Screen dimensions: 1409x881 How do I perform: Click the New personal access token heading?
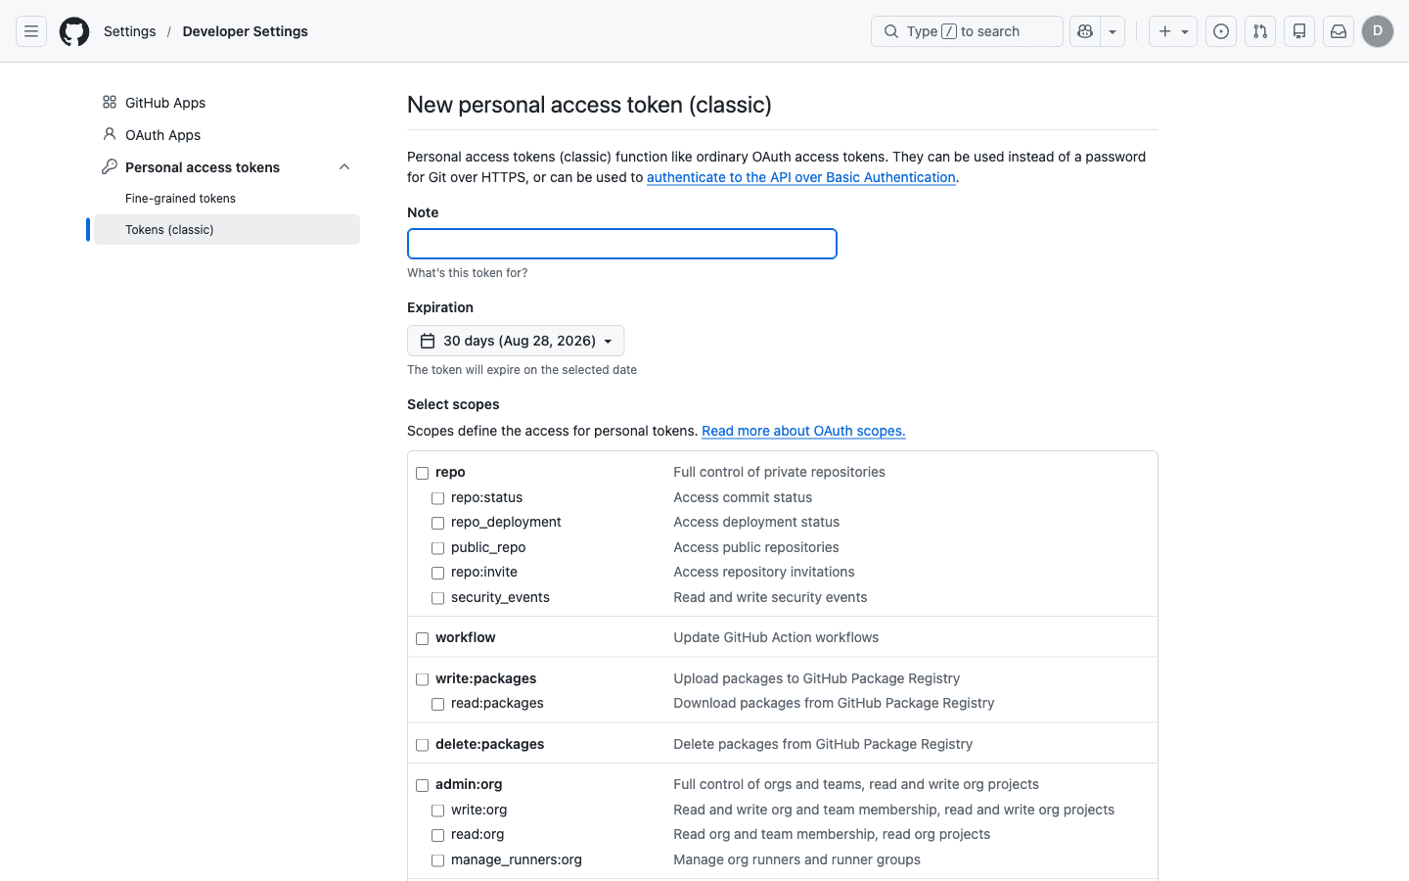[589, 105]
